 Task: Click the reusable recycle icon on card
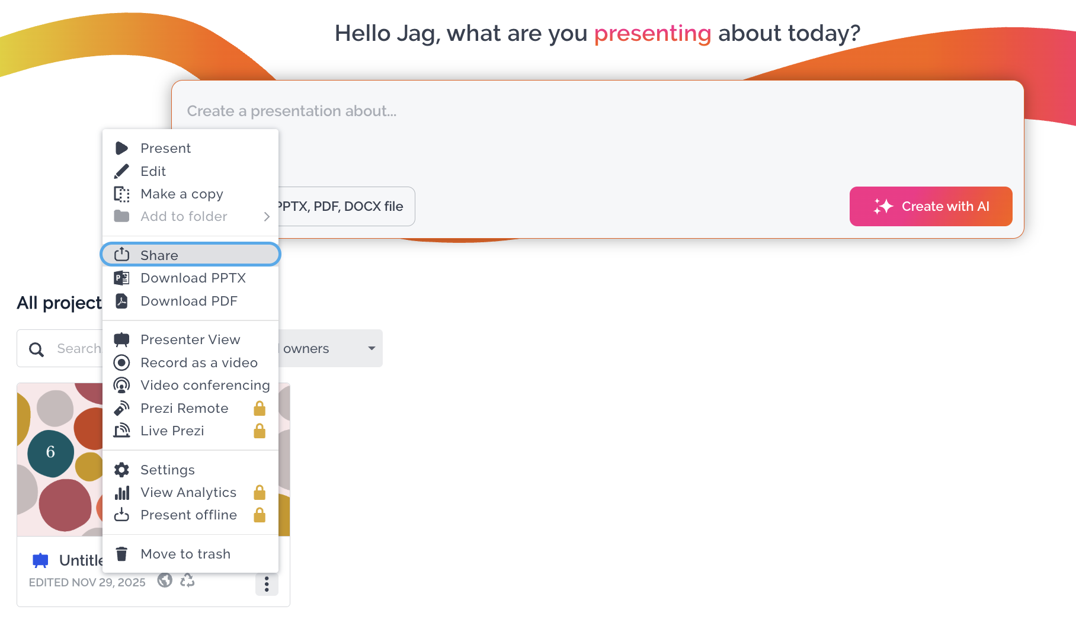coord(187,580)
